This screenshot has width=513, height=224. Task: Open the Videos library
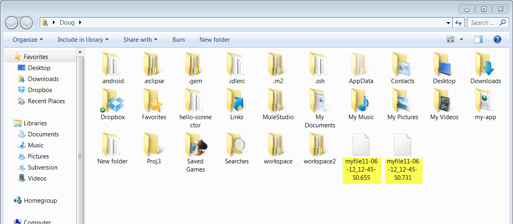(37, 179)
